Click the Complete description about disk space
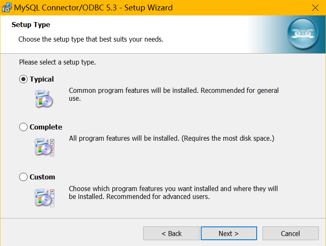Screen dimensions: 326x246 pos(172,138)
